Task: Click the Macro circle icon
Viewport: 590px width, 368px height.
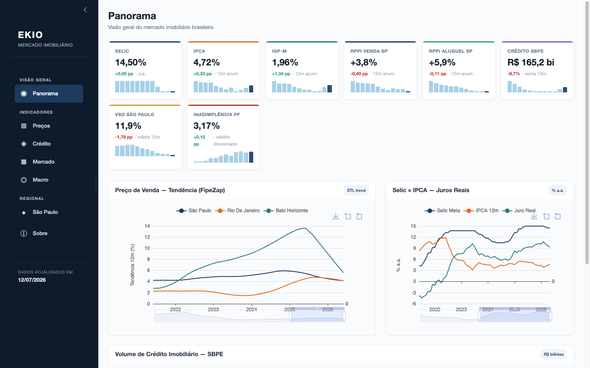Action: click(24, 180)
